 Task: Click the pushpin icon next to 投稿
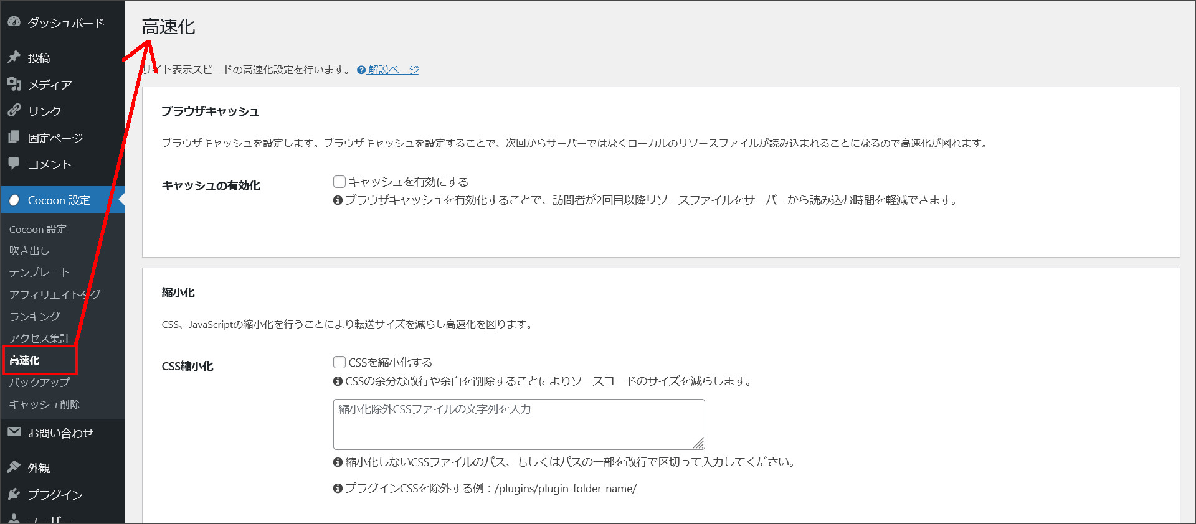tap(14, 57)
